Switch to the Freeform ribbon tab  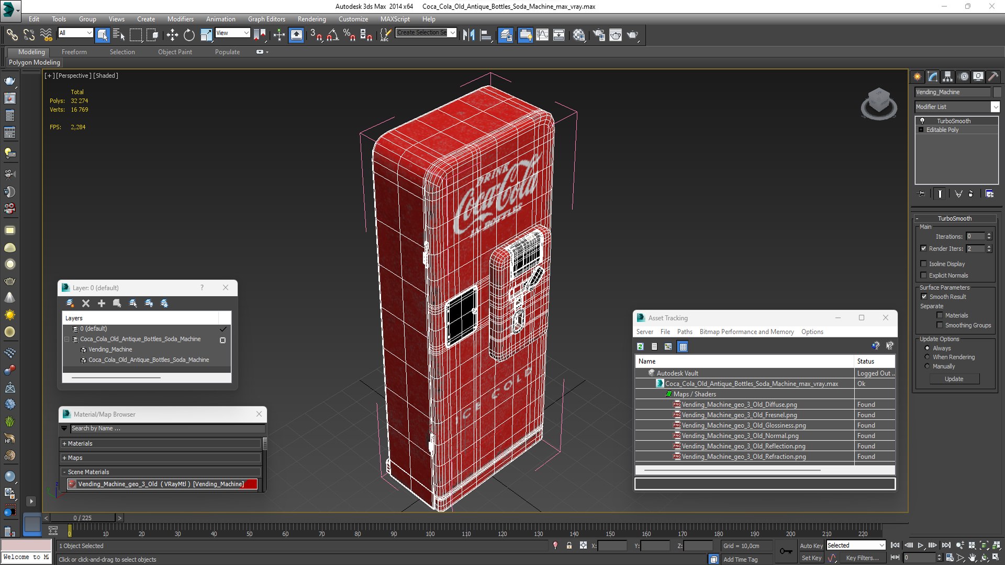click(74, 52)
